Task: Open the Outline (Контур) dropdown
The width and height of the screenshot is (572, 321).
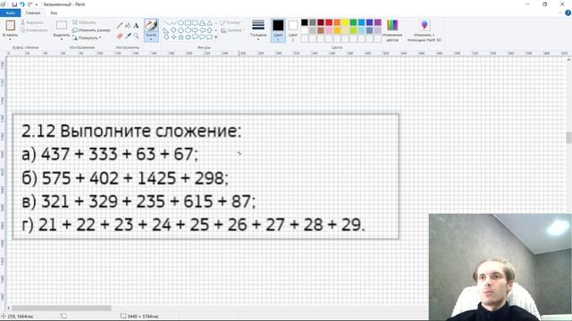Action: [231, 22]
